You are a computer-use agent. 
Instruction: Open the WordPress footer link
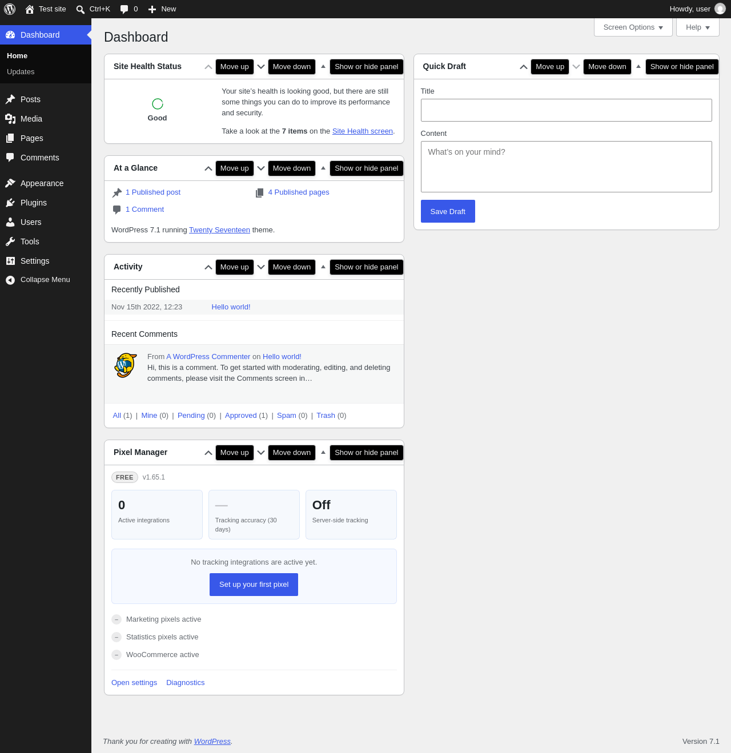(x=212, y=742)
